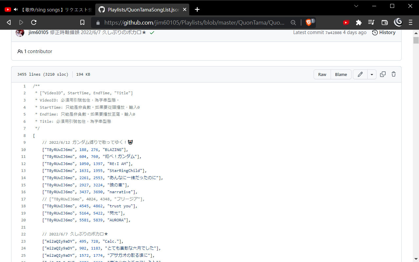Open a new browser tab
The height and width of the screenshot is (262, 419).
197,9
